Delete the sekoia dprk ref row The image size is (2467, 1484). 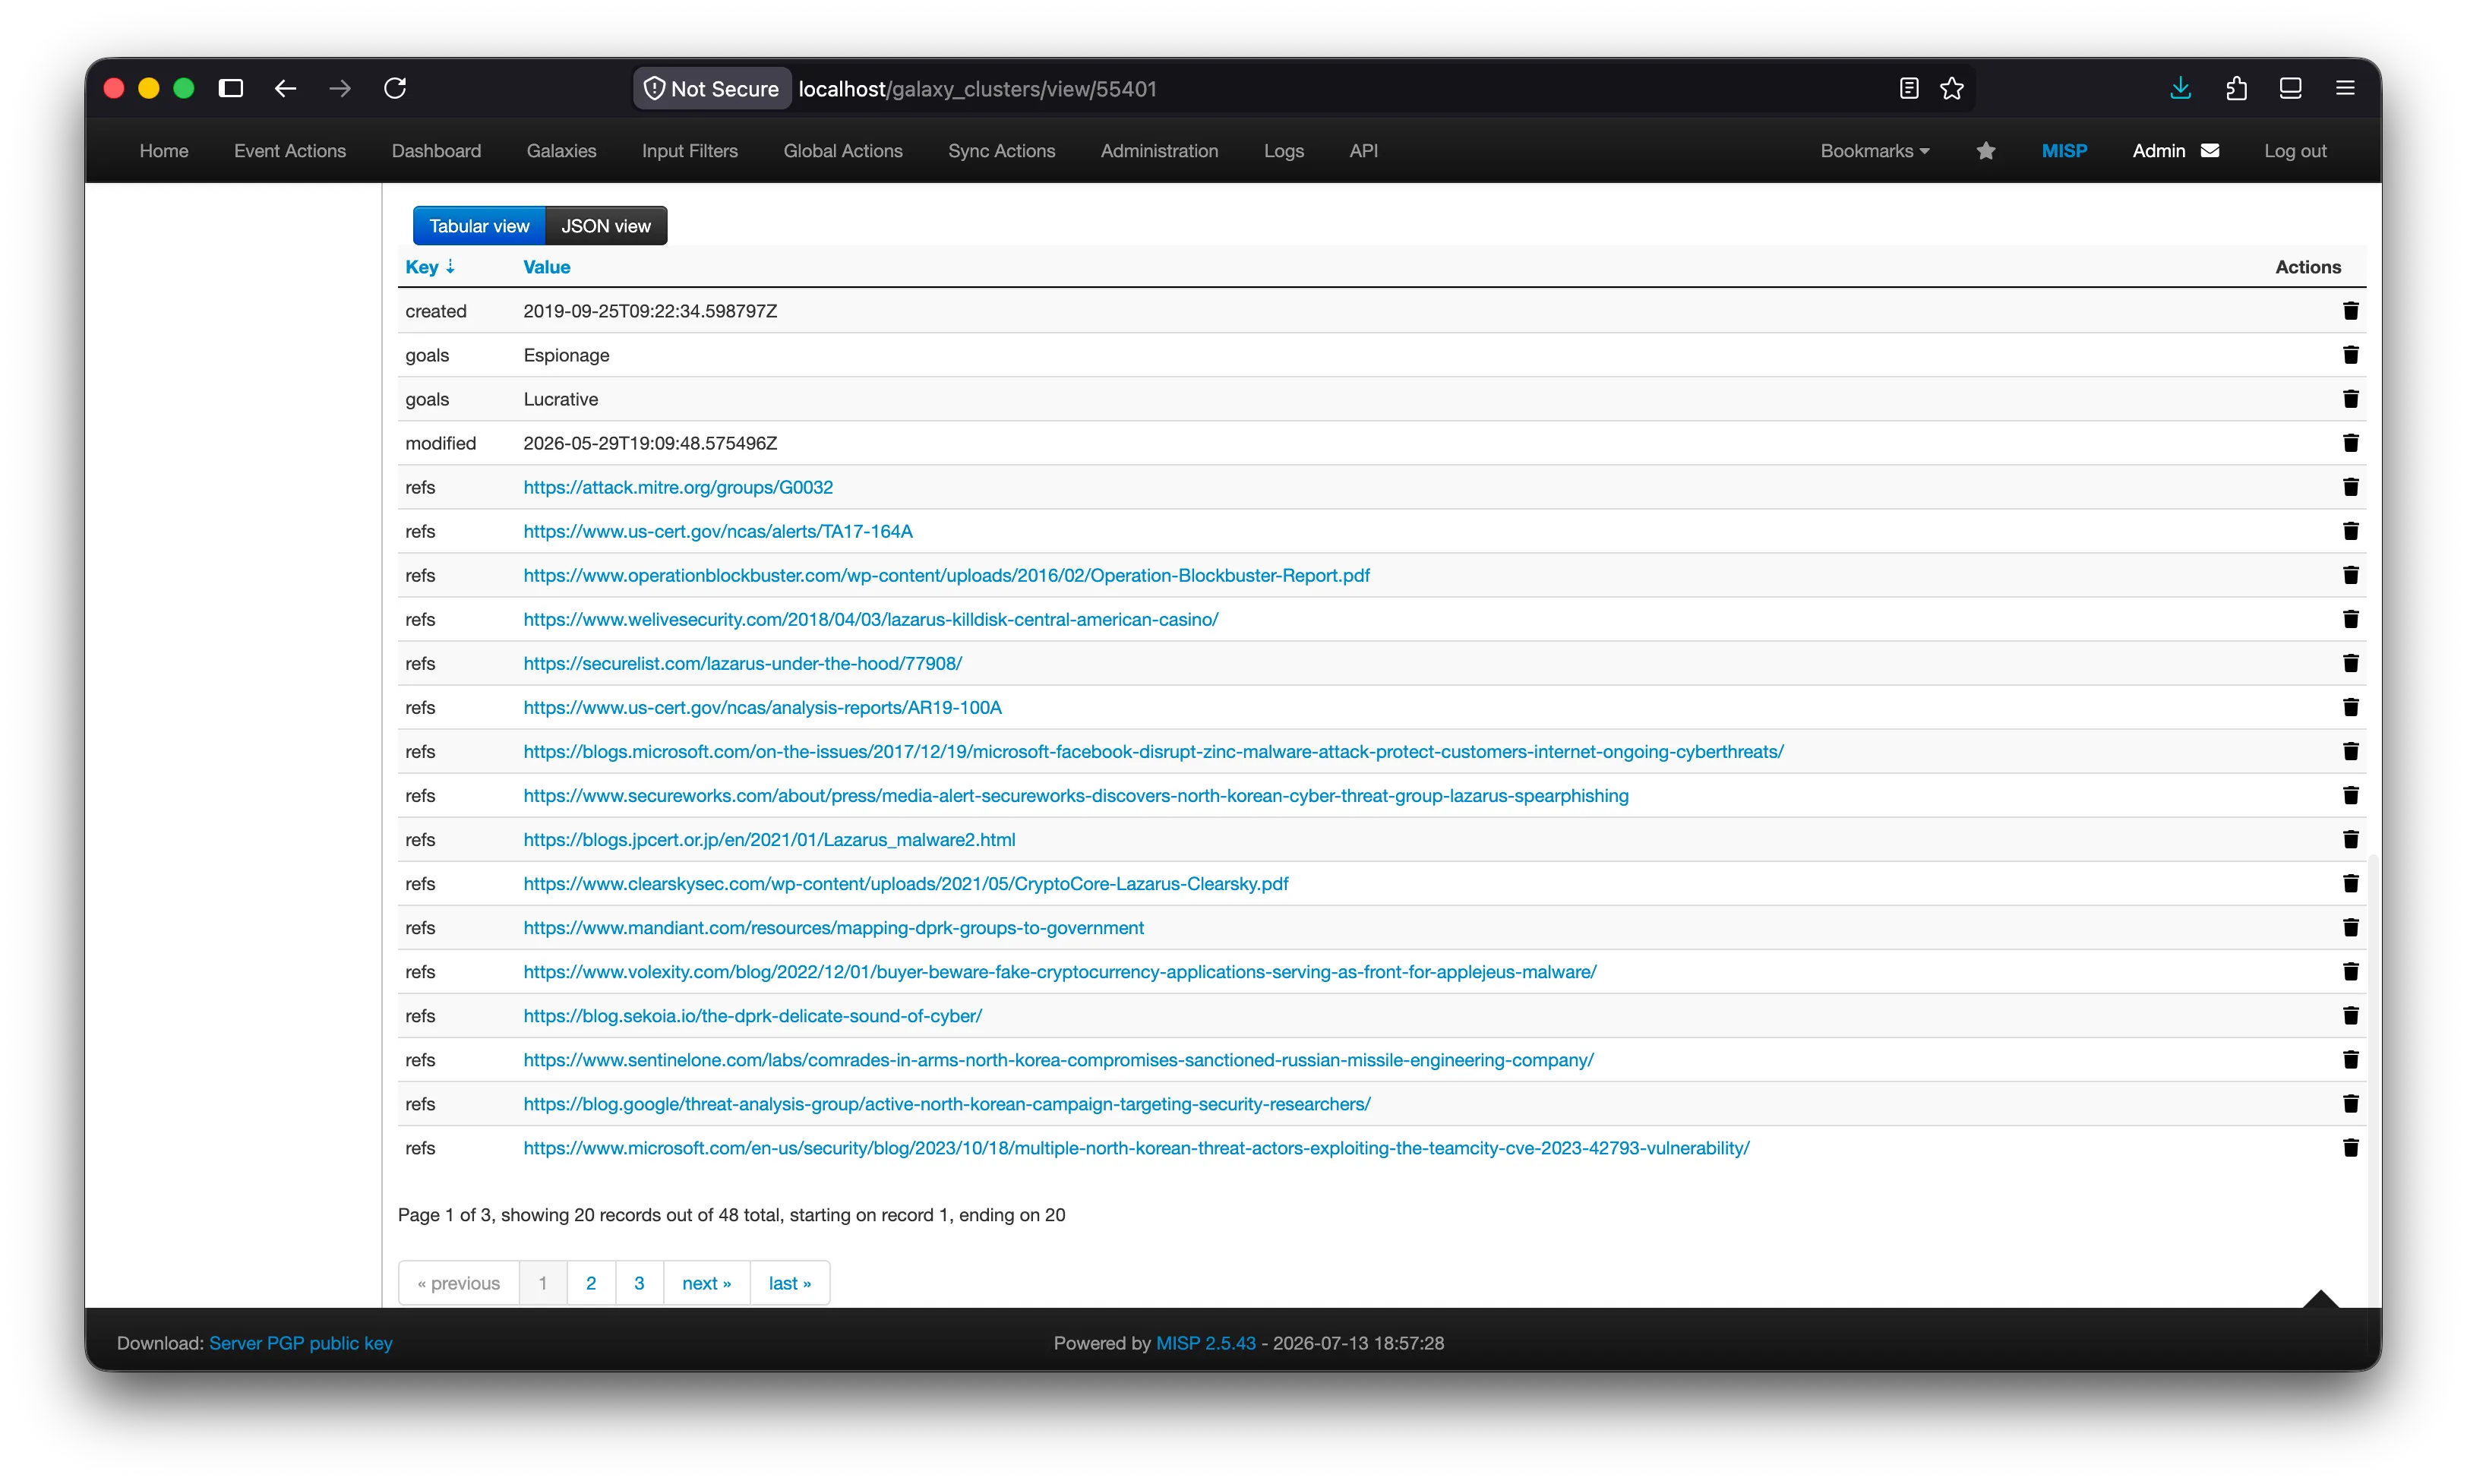coord(2350,1015)
